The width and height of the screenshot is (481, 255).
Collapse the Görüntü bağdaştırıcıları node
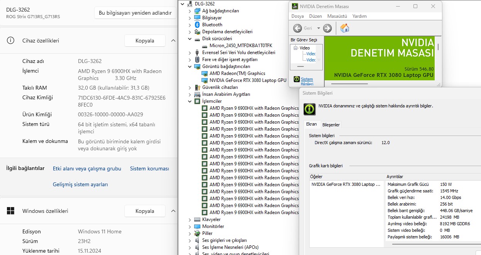[190, 66]
